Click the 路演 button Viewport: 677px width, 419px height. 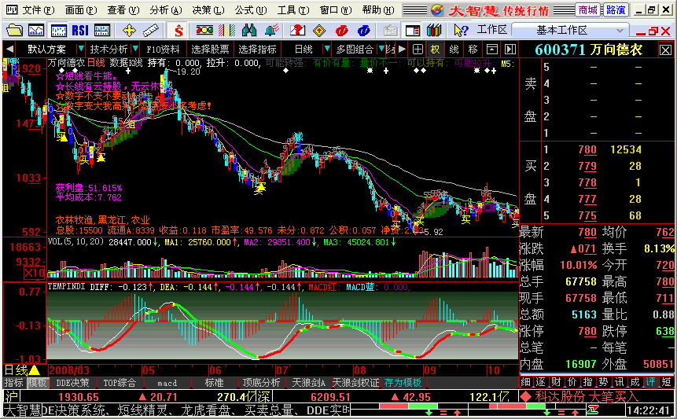(x=615, y=9)
